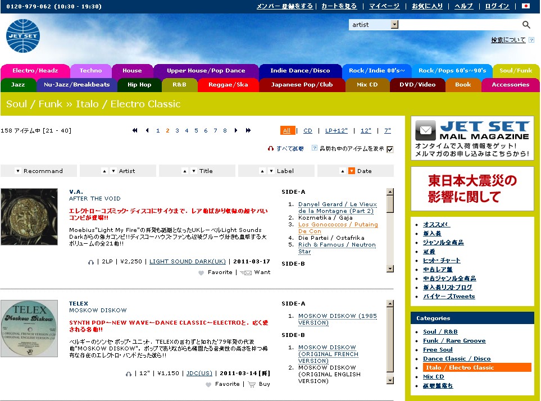The width and height of the screenshot is (541, 401).
Task: Click headphone icon for After The Void
Action: point(91,262)
